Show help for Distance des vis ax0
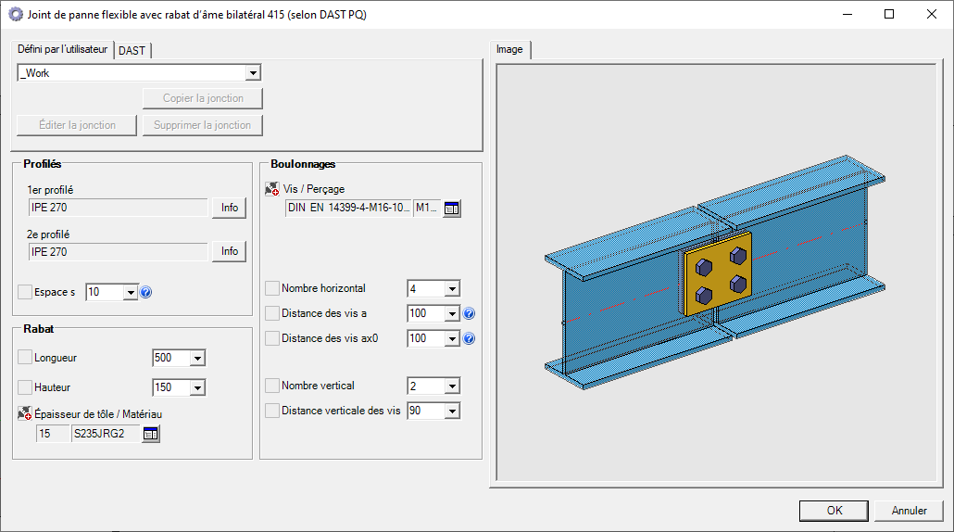This screenshot has height=532, width=954. point(469,339)
